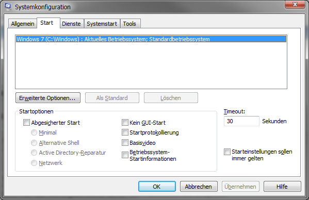
Task: Go to the Systemstart tab
Action: 102,24
